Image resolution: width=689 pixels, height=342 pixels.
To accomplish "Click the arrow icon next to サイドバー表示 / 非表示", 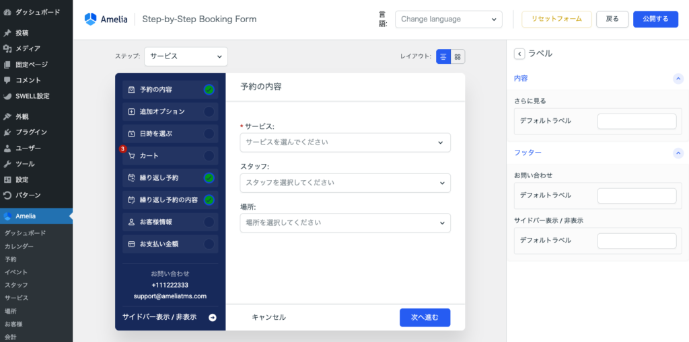I will [213, 317].
